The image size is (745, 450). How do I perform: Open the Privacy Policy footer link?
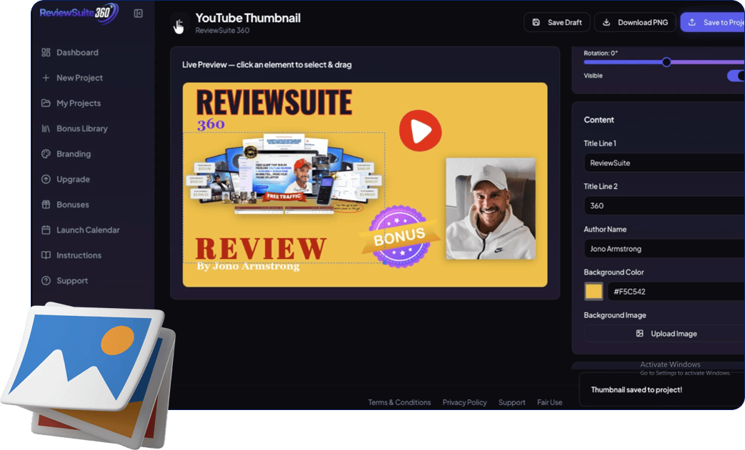point(464,402)
